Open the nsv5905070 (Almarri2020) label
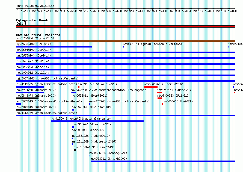Viewport: 243px width, 172px height. click(91, 124)
